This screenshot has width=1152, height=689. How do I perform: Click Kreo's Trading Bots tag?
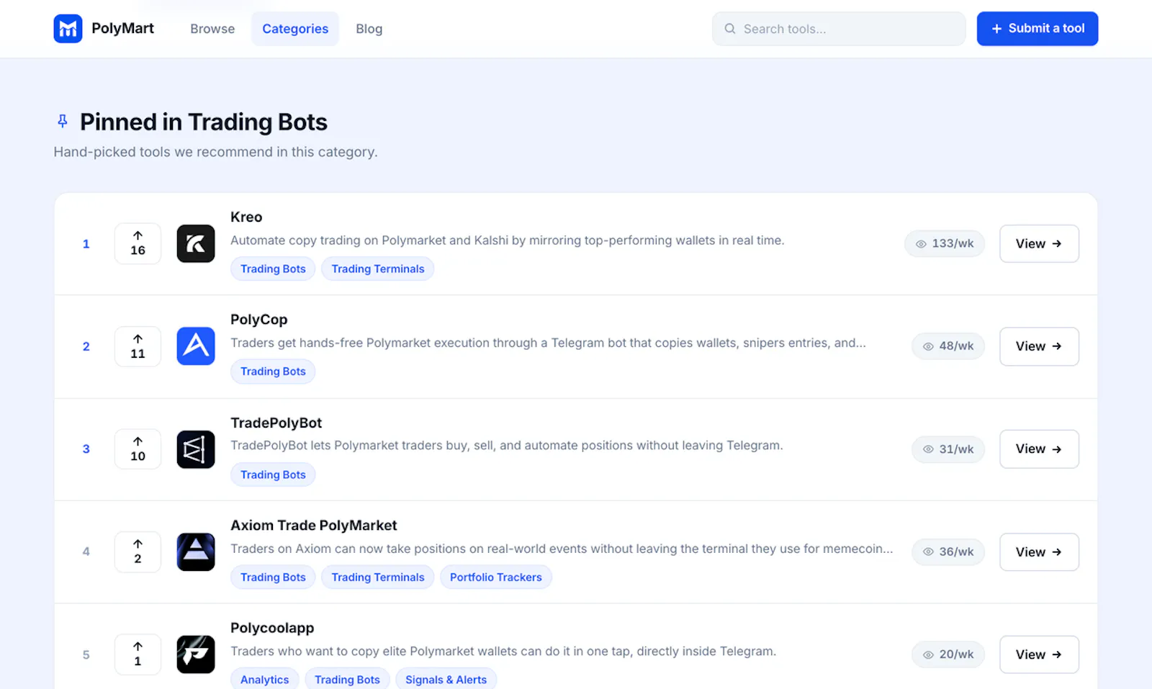click(x=273, y=269)
